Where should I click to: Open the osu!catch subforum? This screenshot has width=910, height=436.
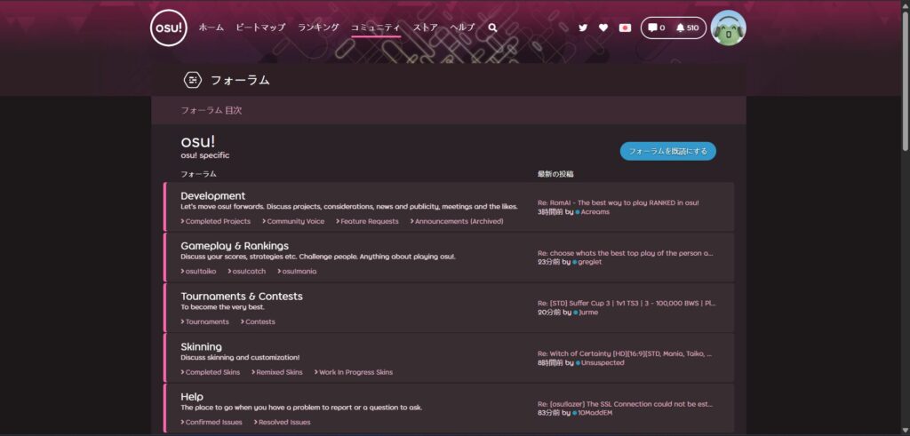point(247,272)
